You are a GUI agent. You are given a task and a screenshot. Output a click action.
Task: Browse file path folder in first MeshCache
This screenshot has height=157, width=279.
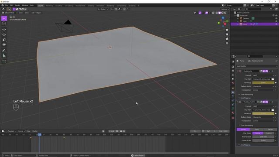(273, 79)
